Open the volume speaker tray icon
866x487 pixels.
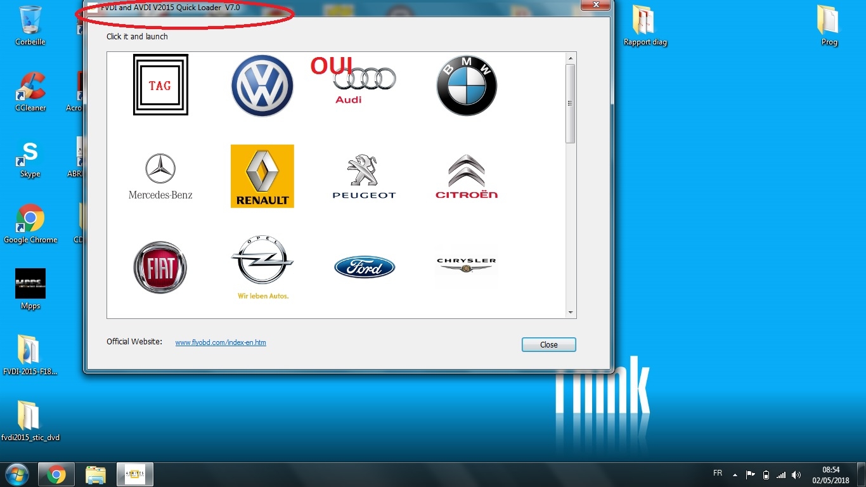point(796,474)
